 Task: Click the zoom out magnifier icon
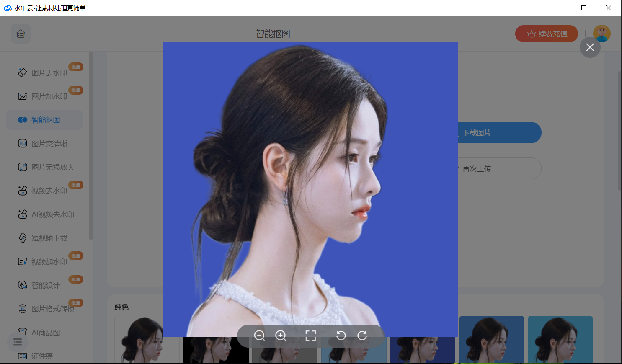[259, 336]
